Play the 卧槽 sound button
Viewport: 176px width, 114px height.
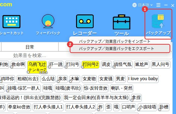pyautogui.click(x=164, y=107)
